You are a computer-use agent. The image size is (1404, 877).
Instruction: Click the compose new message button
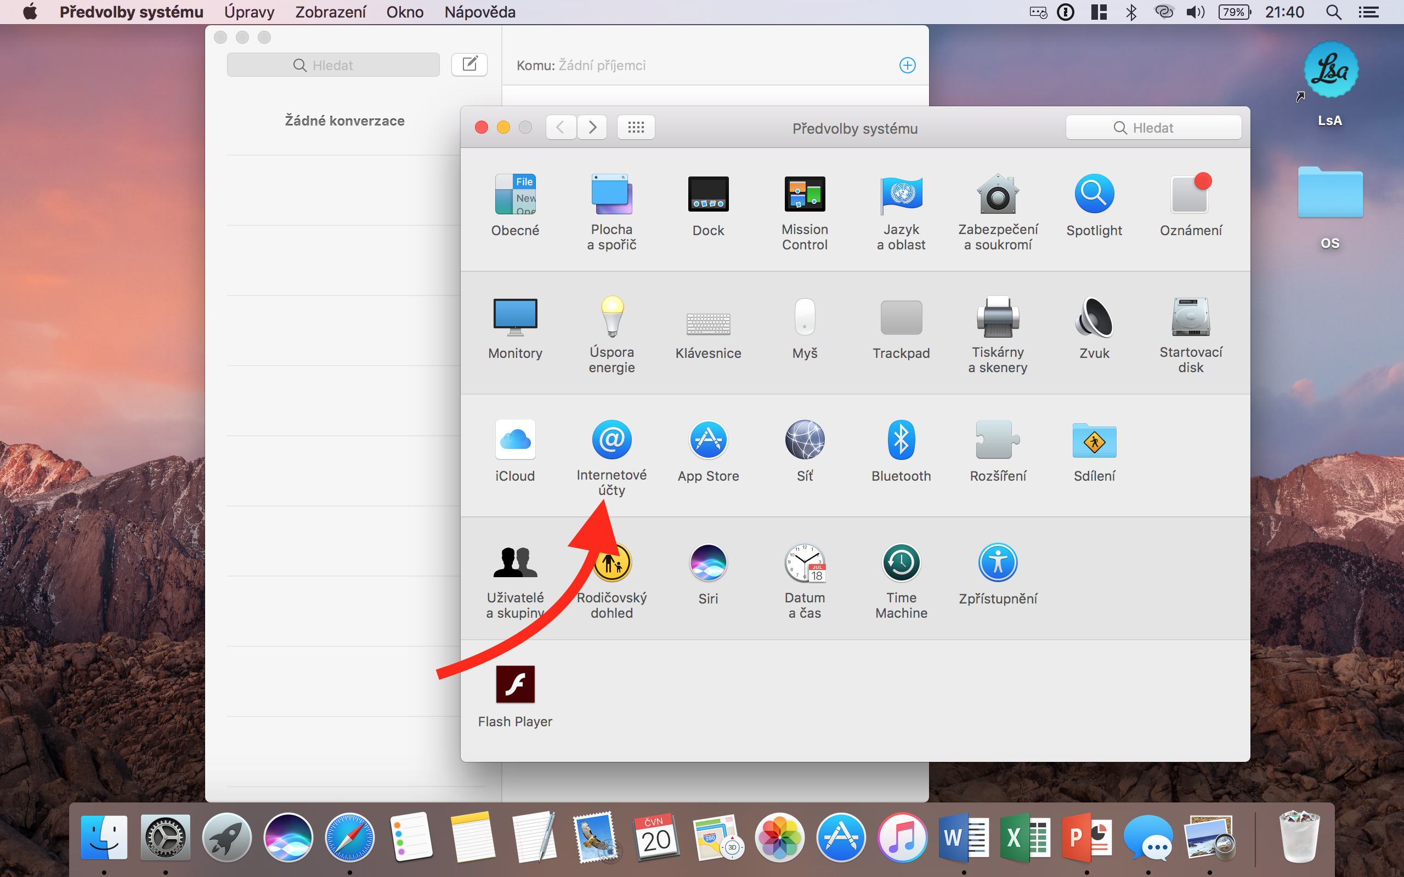coord(469,64)
